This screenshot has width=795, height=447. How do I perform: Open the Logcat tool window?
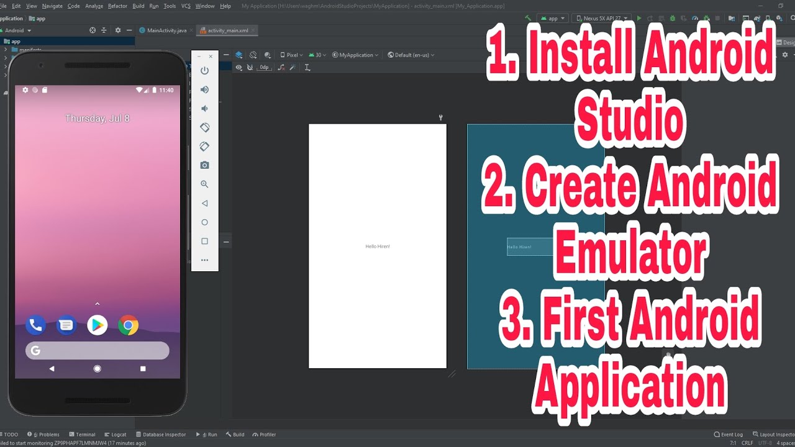(x=116, y=435)
